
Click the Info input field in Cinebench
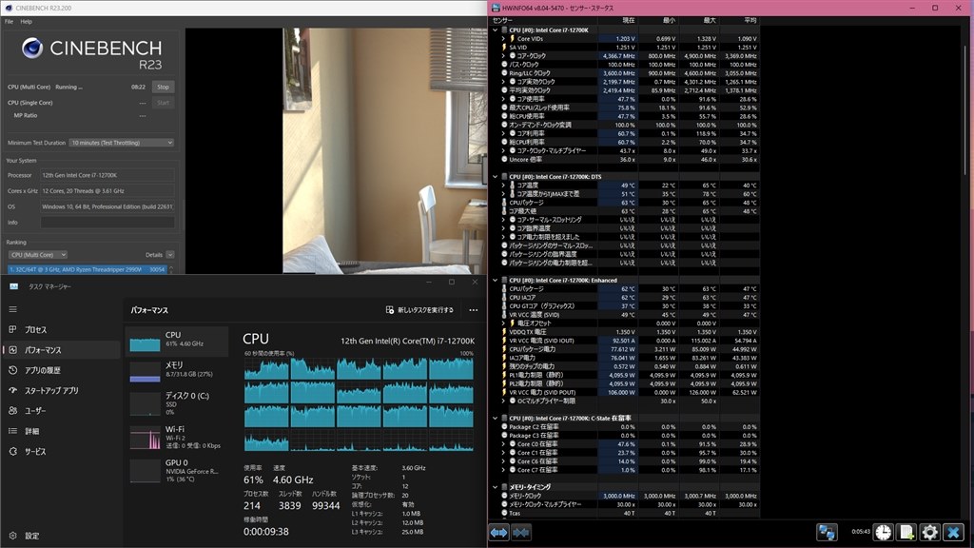pos(107,223)
